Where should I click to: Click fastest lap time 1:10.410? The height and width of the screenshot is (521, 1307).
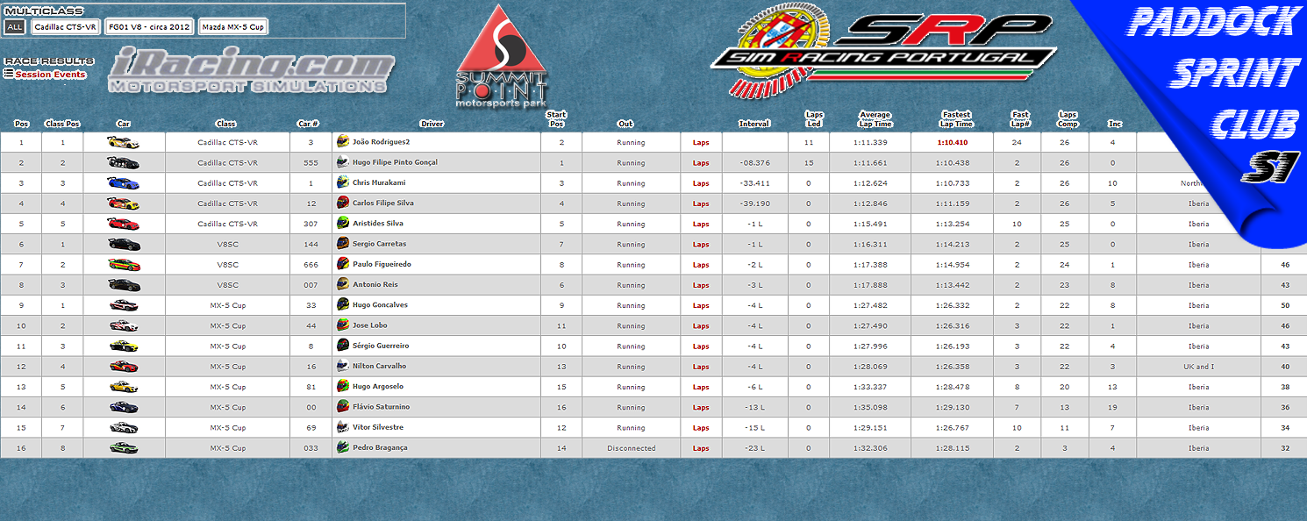tap(953, 142)
